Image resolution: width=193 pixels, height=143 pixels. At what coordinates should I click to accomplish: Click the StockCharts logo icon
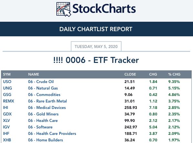point(63,9)
